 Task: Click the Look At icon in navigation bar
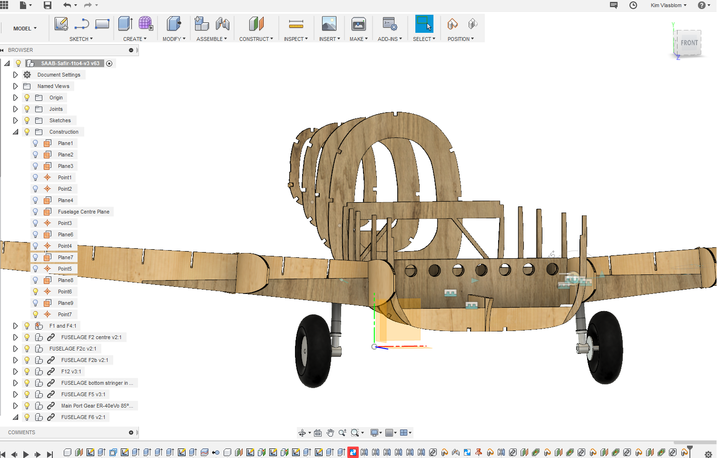318,433
